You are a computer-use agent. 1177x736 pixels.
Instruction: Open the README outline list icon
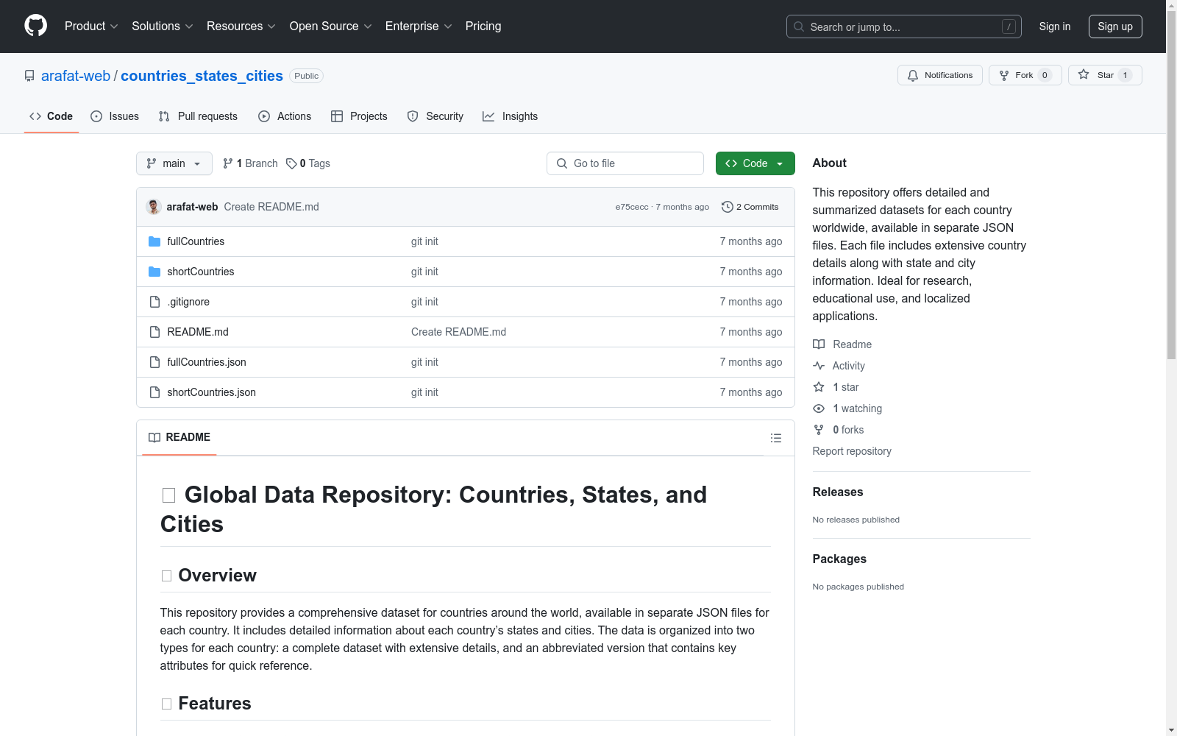pyautogui.click(x=775, y=438)
